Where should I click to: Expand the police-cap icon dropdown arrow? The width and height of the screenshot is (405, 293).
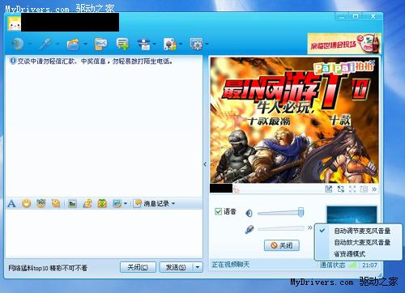(154, 44)
